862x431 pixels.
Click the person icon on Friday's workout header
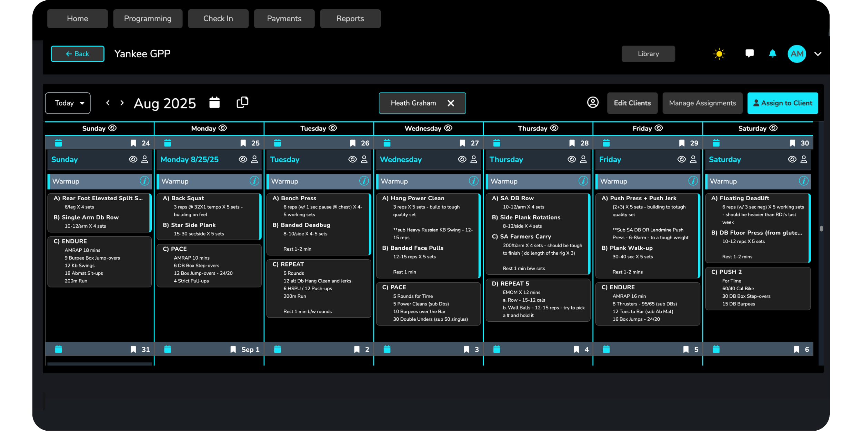693,159
